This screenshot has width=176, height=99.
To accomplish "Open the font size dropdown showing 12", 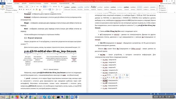I will [31, 7].
